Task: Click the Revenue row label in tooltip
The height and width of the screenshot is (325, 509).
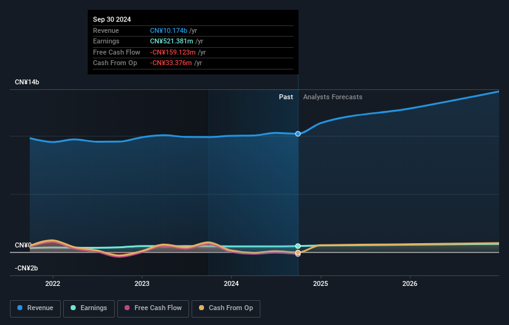Action: click(106, 30)
